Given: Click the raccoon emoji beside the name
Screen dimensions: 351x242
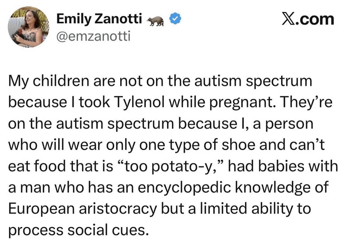Looking at the screenshot, I should click(155, 21).
